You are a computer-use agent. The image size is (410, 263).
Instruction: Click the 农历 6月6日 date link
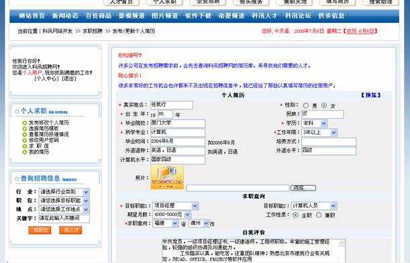360,31
